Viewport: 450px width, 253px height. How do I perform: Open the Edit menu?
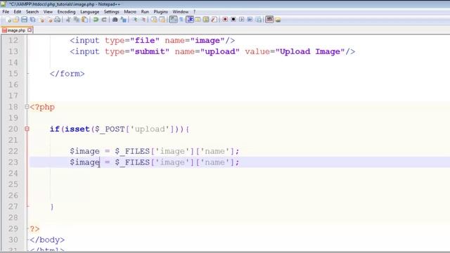click(18, 12)
